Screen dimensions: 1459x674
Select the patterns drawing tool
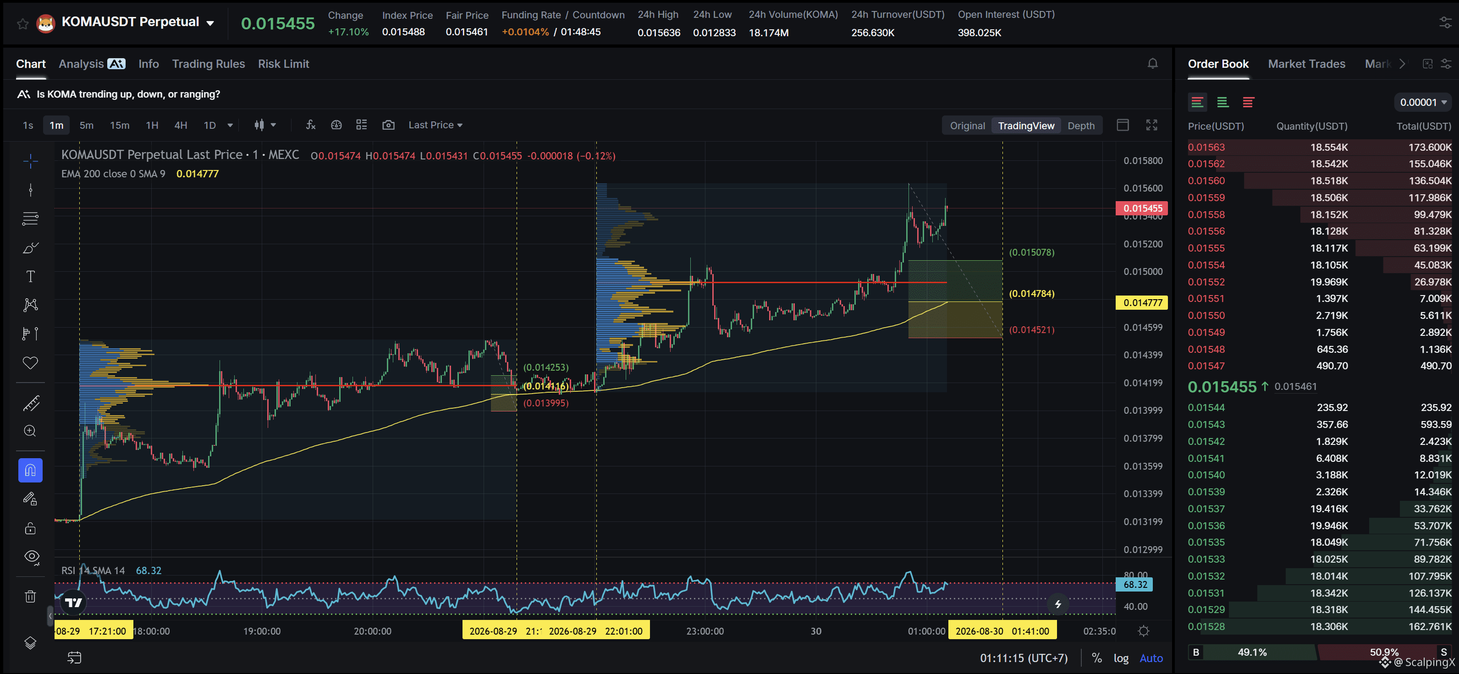[31, 305]
